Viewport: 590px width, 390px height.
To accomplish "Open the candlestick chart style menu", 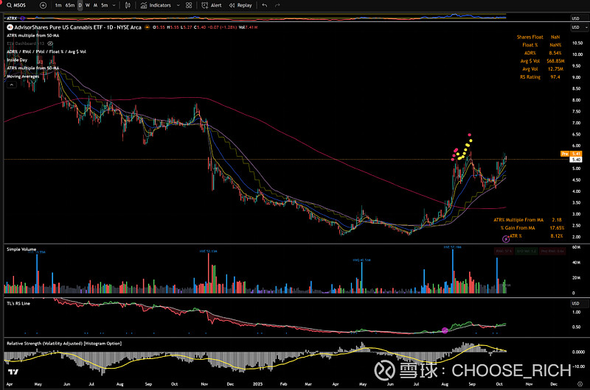I will (x=128, y=5).
